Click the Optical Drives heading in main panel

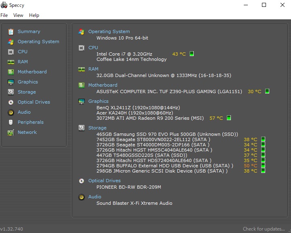point(104,181)
